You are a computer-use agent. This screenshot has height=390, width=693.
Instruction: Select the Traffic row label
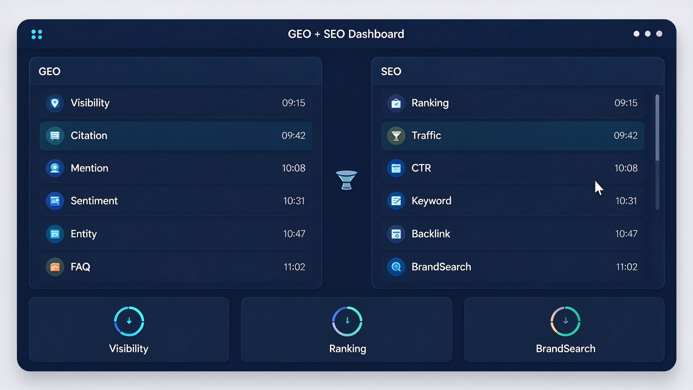426,136
